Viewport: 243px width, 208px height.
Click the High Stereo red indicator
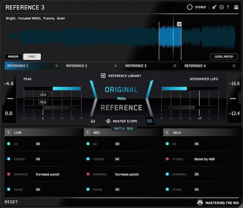167,159
